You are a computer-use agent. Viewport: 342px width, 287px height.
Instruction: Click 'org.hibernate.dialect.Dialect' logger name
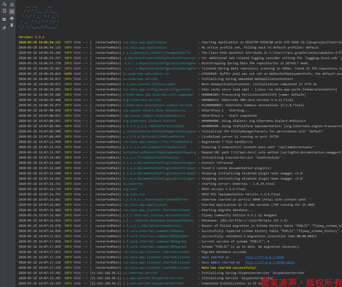tap(149, 121)
